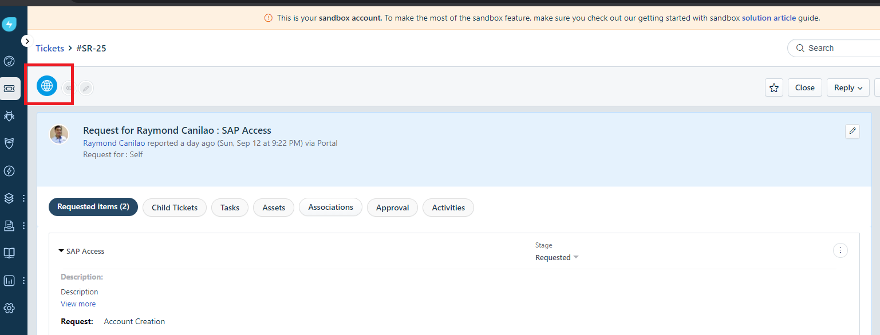880x335 pixels.
Task: Open the Stage Requested dropdown
Action: [x=557, y=257]
